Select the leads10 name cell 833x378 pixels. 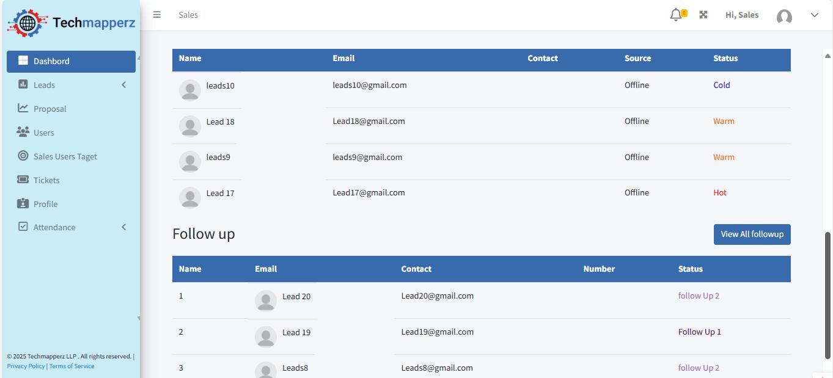point(207,90)
